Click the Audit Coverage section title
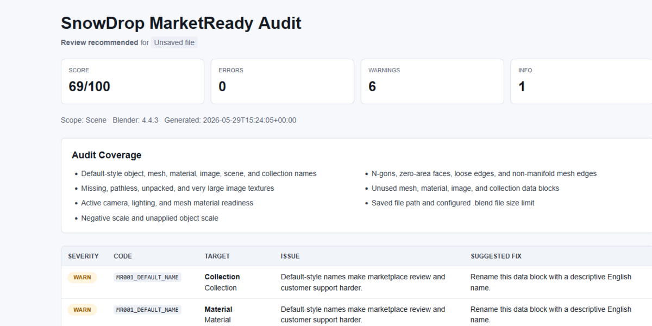 click(x=106, y=155)
